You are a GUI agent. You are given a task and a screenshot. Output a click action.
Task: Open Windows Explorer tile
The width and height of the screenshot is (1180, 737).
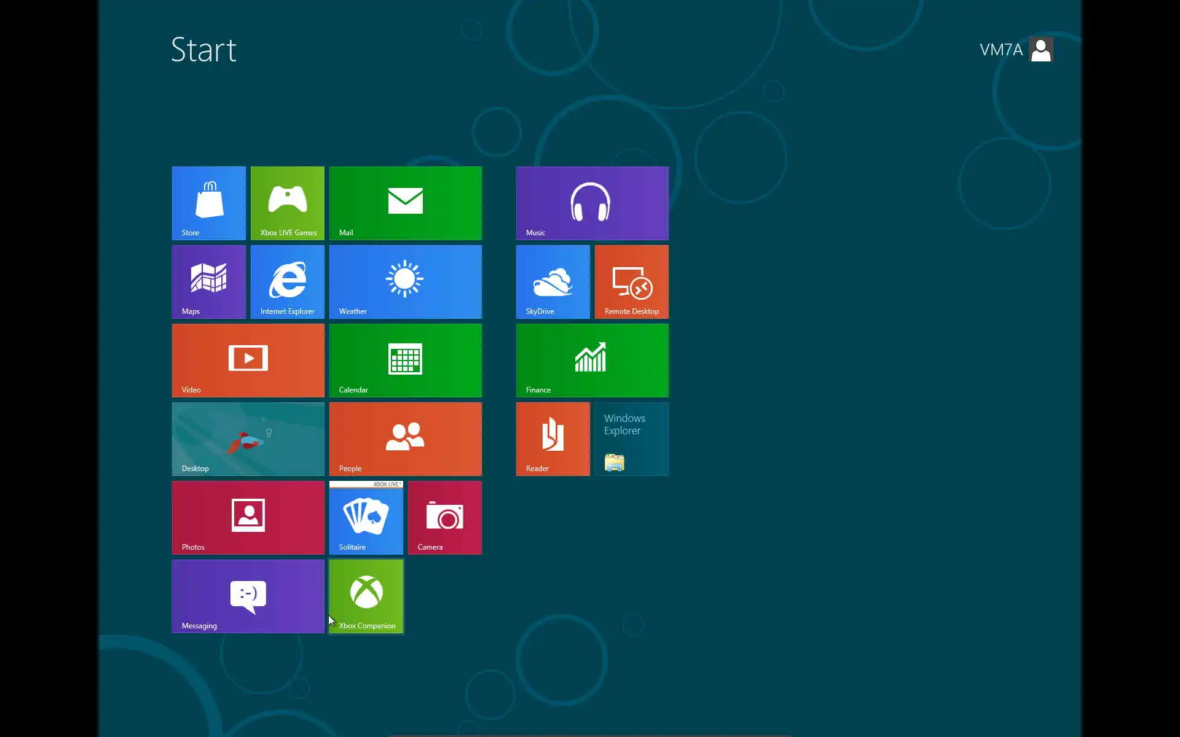click(x=631, y=439)
